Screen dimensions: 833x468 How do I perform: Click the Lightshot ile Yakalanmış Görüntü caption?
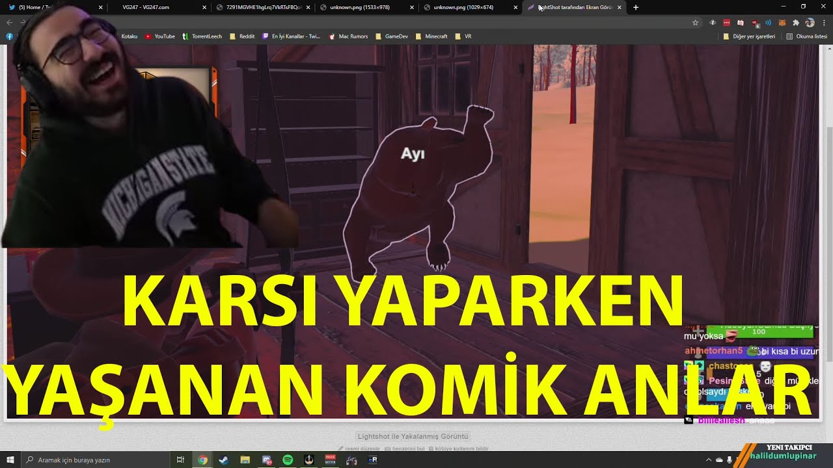click(413, 436)
